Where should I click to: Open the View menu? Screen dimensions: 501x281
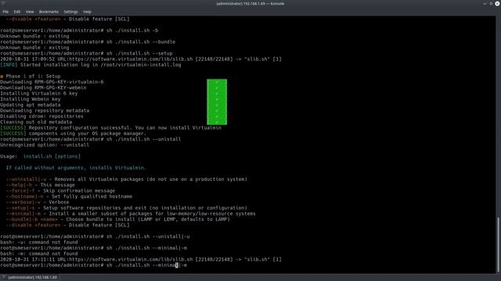[x=30, y=12]
